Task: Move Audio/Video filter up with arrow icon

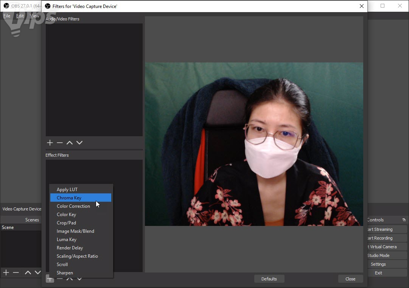Action: (70, 143)
